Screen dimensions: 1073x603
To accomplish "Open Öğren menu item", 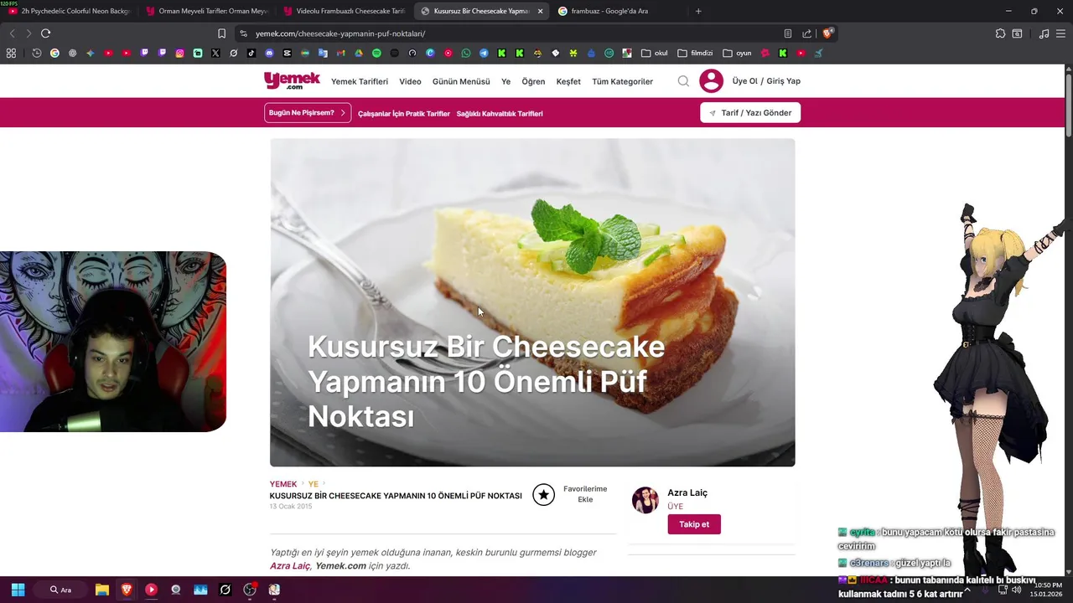I will click(533, 81).
